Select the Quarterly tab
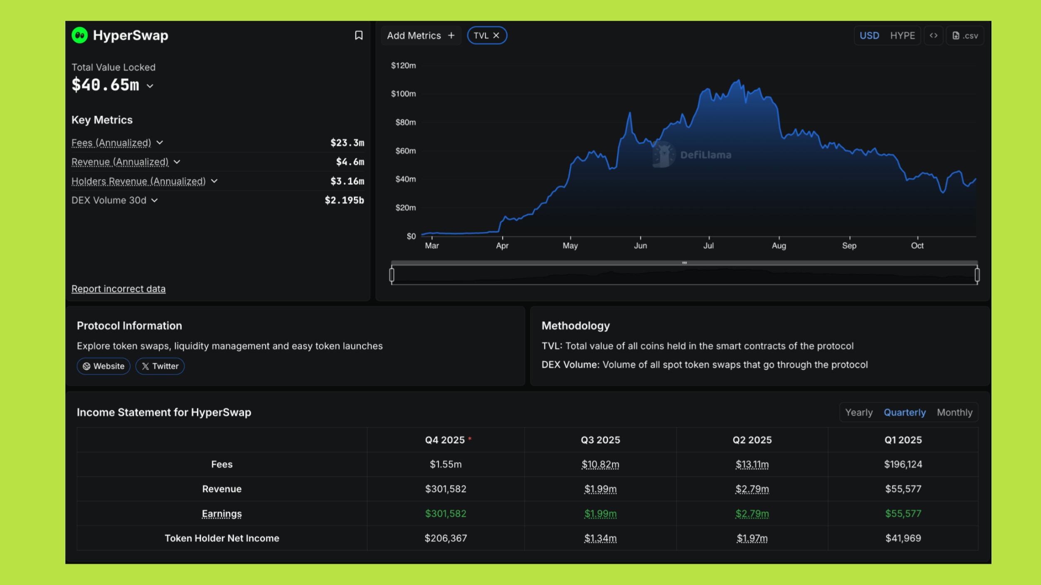The height and width of the screenshot is (585, 1041). click(904, 412)
